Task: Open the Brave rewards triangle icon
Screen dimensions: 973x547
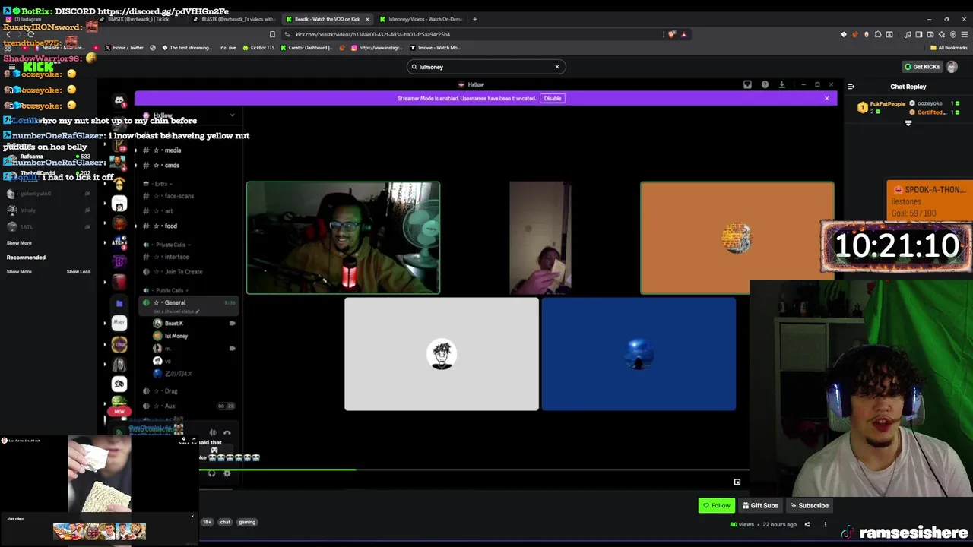Action: (683, 34)
